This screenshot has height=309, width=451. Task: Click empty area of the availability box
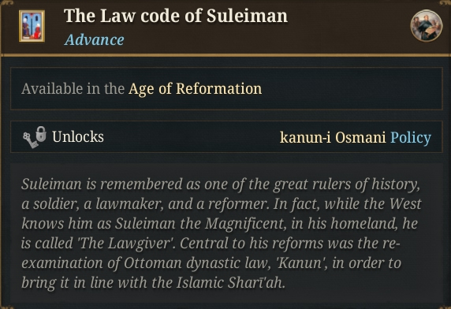coord(351,88)
